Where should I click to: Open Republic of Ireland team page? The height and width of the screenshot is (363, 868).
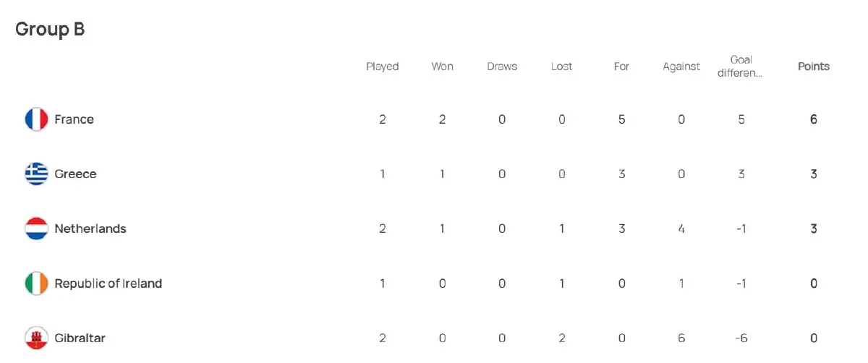108,283
